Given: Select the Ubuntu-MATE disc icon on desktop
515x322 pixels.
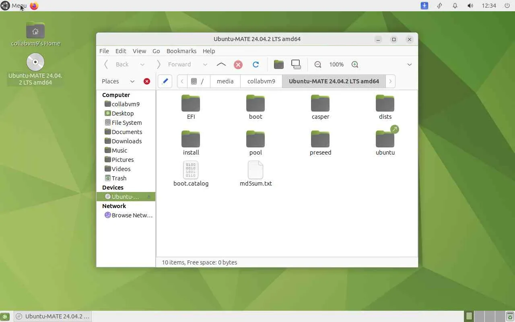Looking at the screenshot, I should (x=35, y=69).
